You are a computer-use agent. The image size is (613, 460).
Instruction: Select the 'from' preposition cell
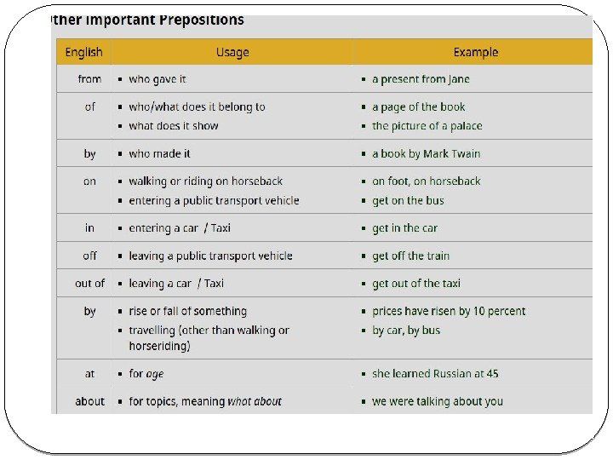[89, 79]
